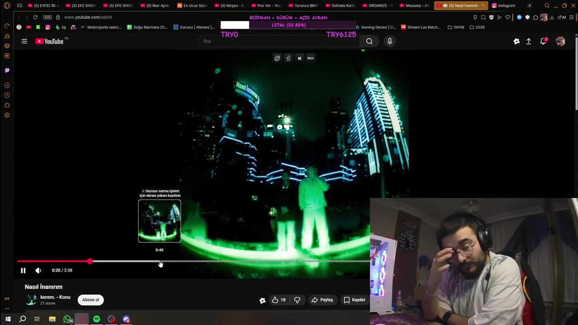This screenshot has width=578, height=325.
Task: Open the kerem. channel avatar
Action: [x=31, y=300]
